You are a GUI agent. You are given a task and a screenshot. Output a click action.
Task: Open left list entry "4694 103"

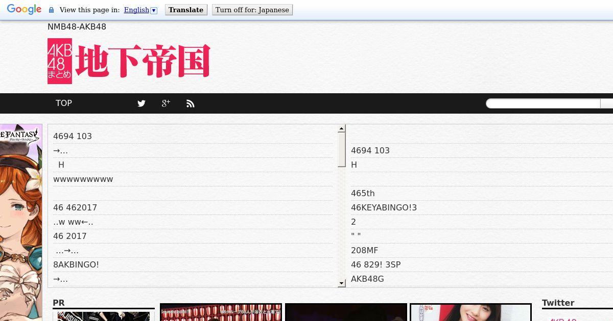pyautogui.click(x=73, y=136)
